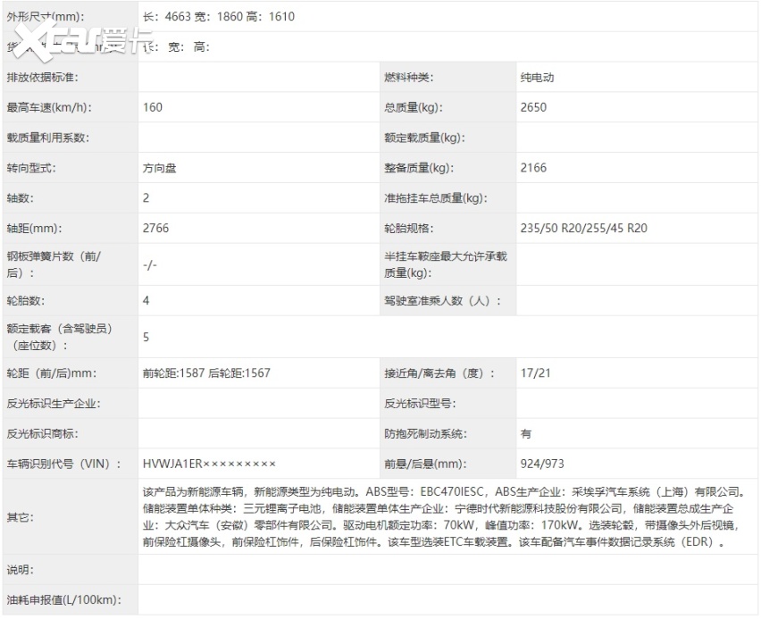Select the VIN code HVWJA1ER×××××××××
This screenshot has height=619, width=761.
tap(209, 464)
